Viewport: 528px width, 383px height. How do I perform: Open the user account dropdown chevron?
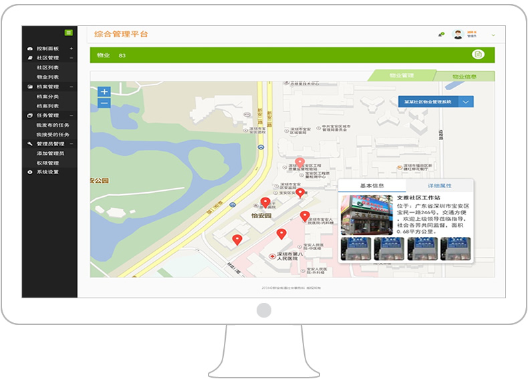[493, 35]
